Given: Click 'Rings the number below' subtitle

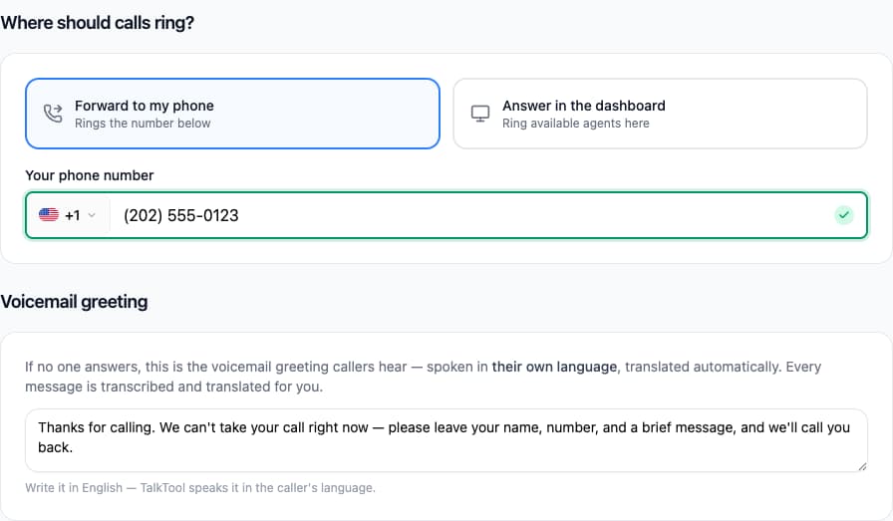Looking at the screenshot, I should [143, 123].
